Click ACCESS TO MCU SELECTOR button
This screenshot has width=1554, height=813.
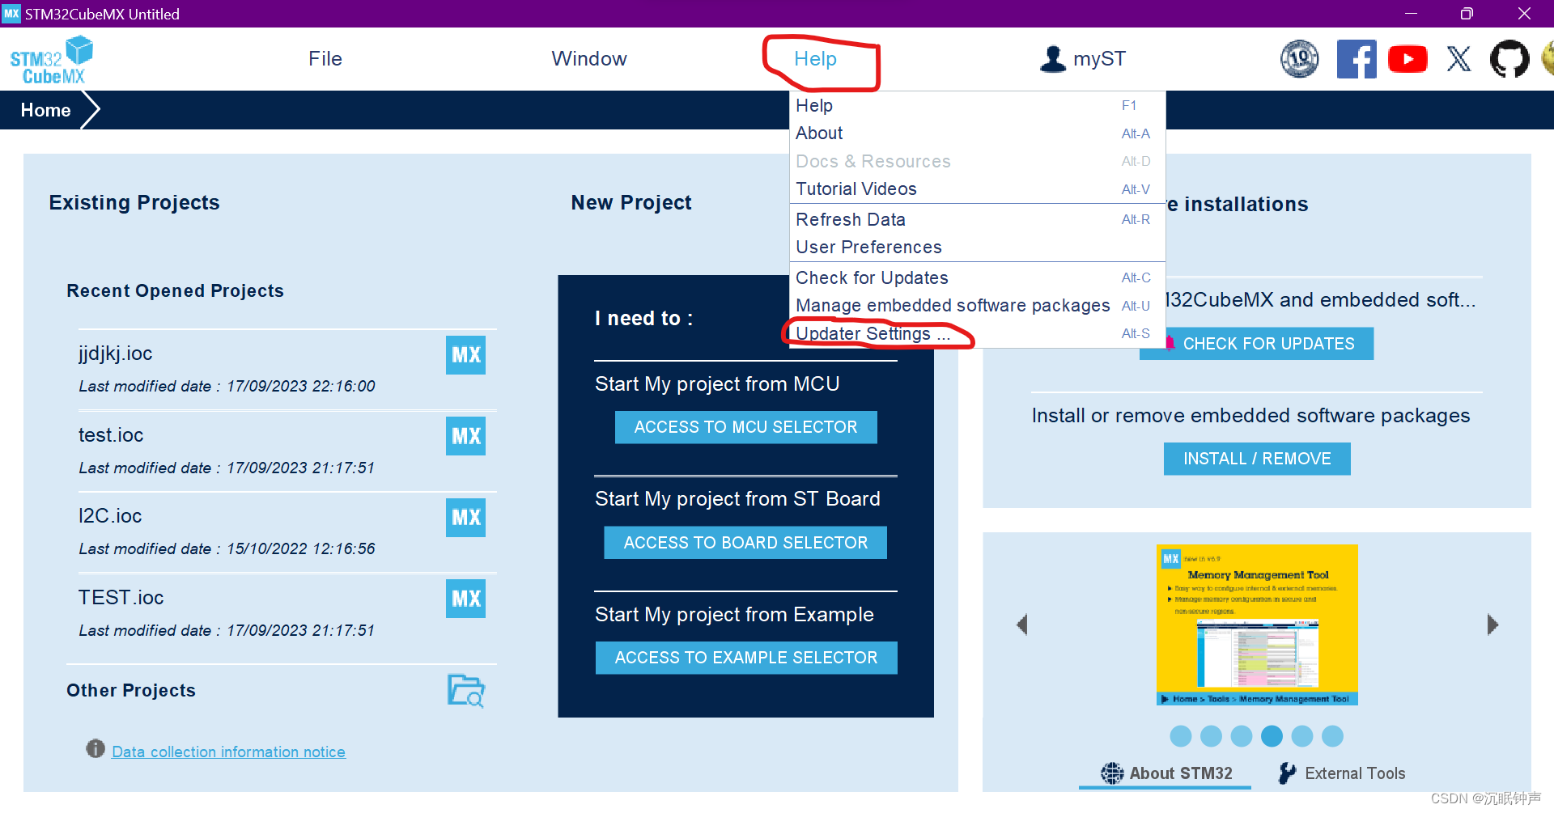pos(745,427)
